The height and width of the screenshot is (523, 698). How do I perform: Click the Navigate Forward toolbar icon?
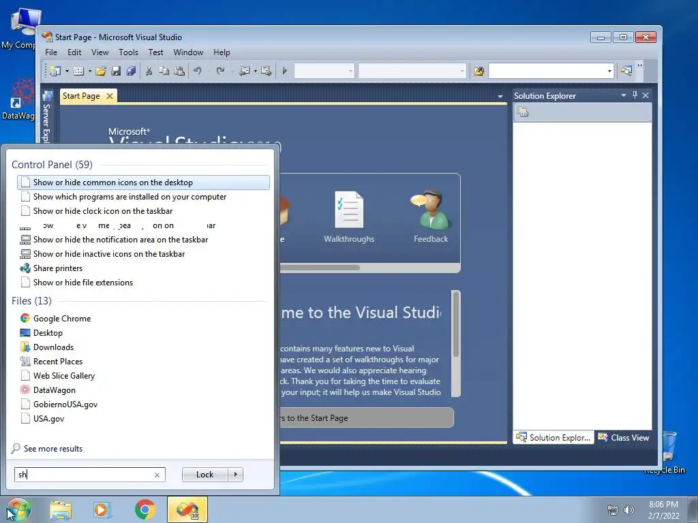267,71
